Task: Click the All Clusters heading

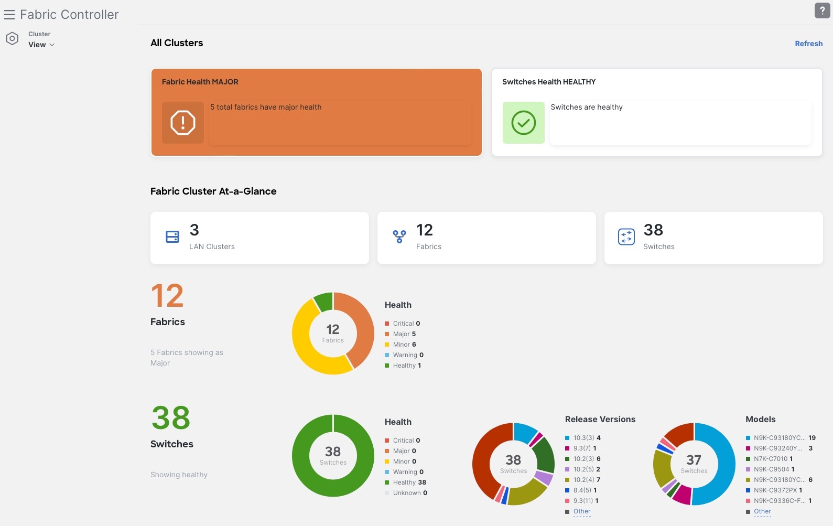Action: coord(177,43)
